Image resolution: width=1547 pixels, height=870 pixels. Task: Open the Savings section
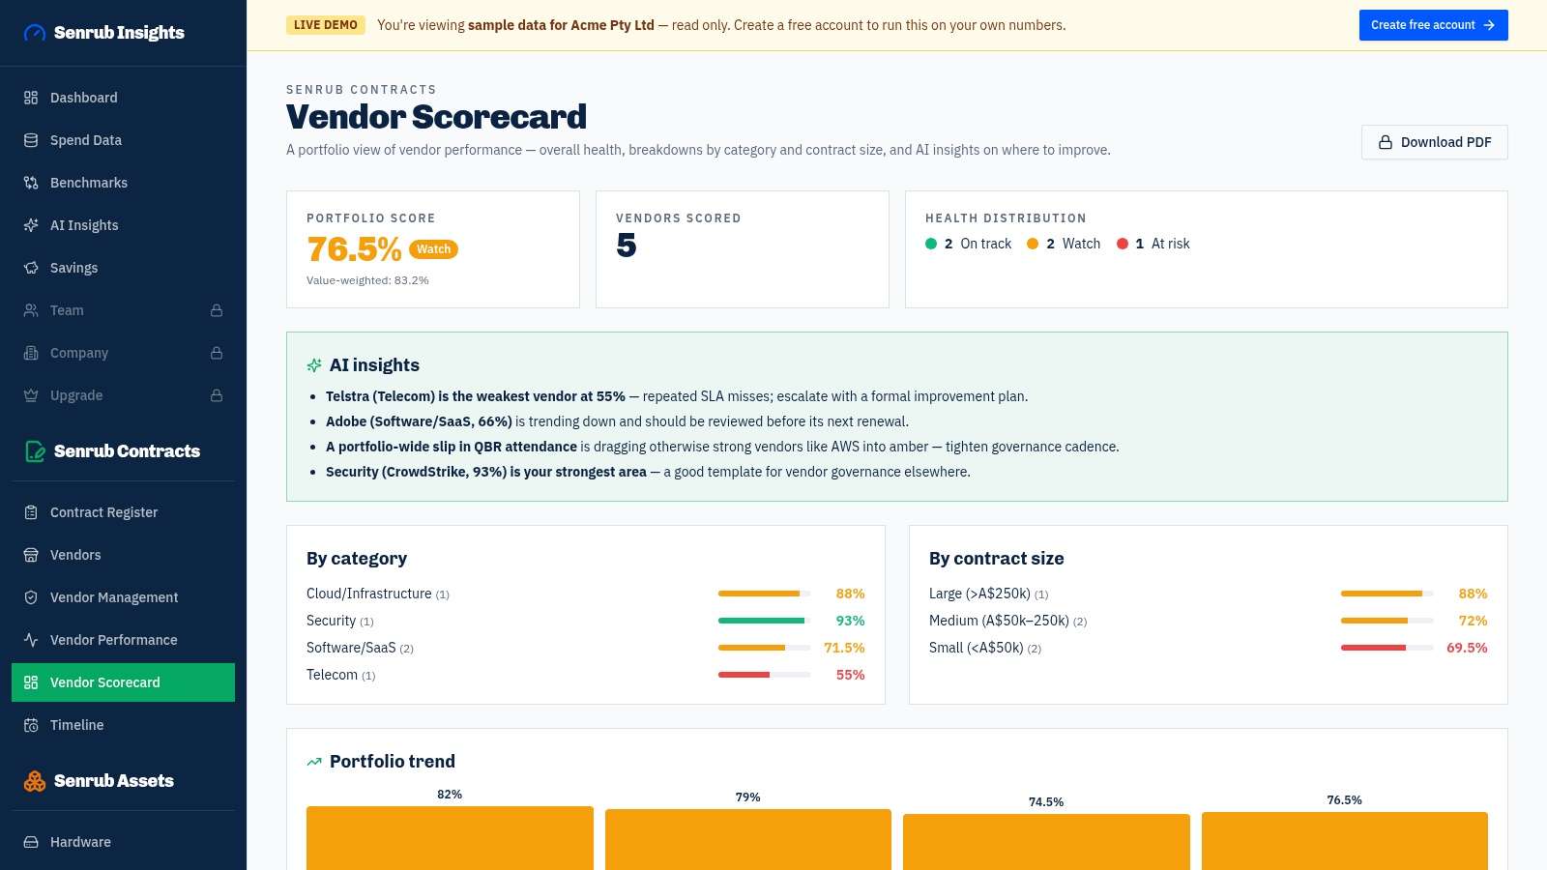pos(123,268)
